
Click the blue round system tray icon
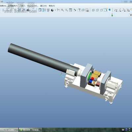point(126,130)
